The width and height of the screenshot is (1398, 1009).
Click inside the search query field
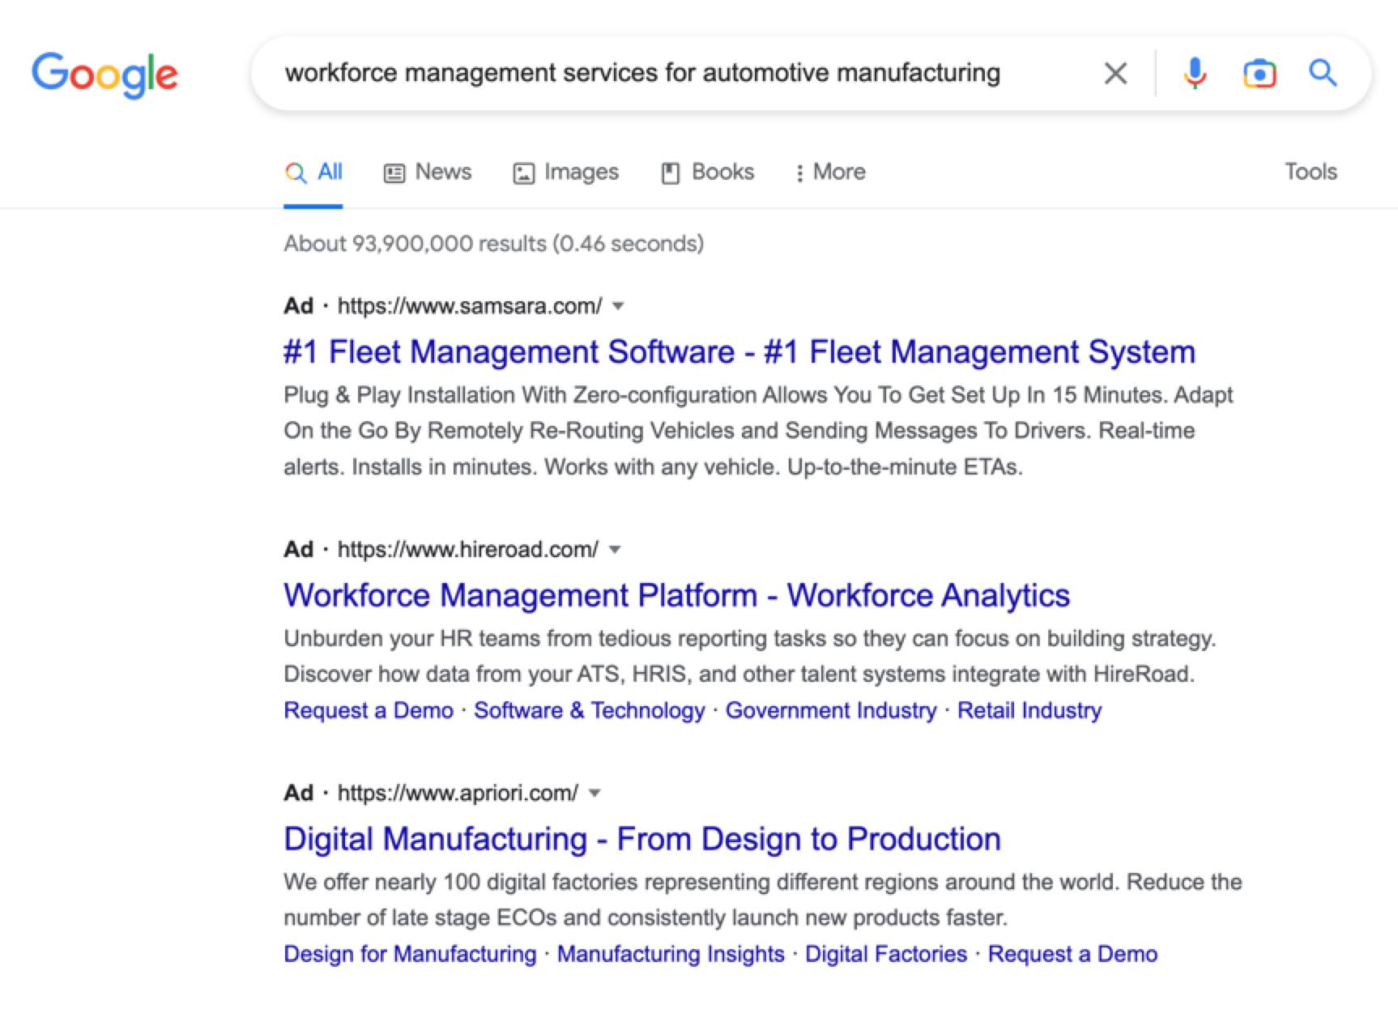(642, 73)
